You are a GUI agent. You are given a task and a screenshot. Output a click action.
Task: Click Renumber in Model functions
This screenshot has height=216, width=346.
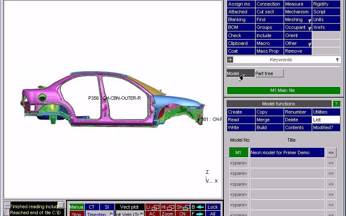(298, 112)
